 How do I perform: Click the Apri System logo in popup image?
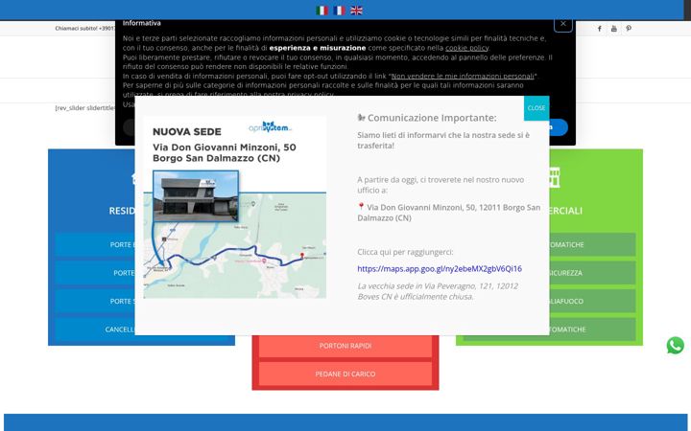point(270,126)
